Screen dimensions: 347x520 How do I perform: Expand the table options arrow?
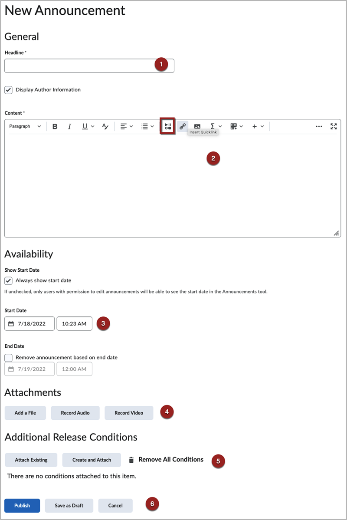click(241, 126)
